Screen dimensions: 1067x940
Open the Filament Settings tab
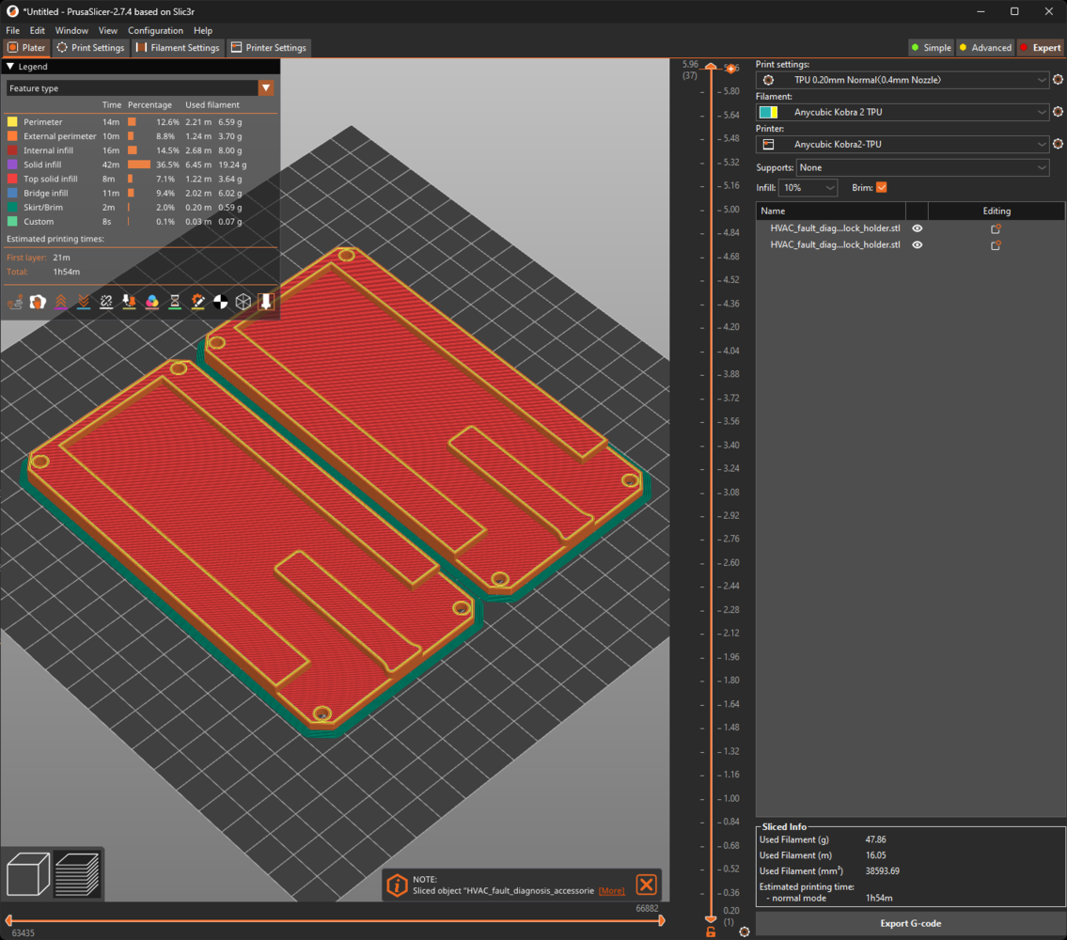pos(177,48)
